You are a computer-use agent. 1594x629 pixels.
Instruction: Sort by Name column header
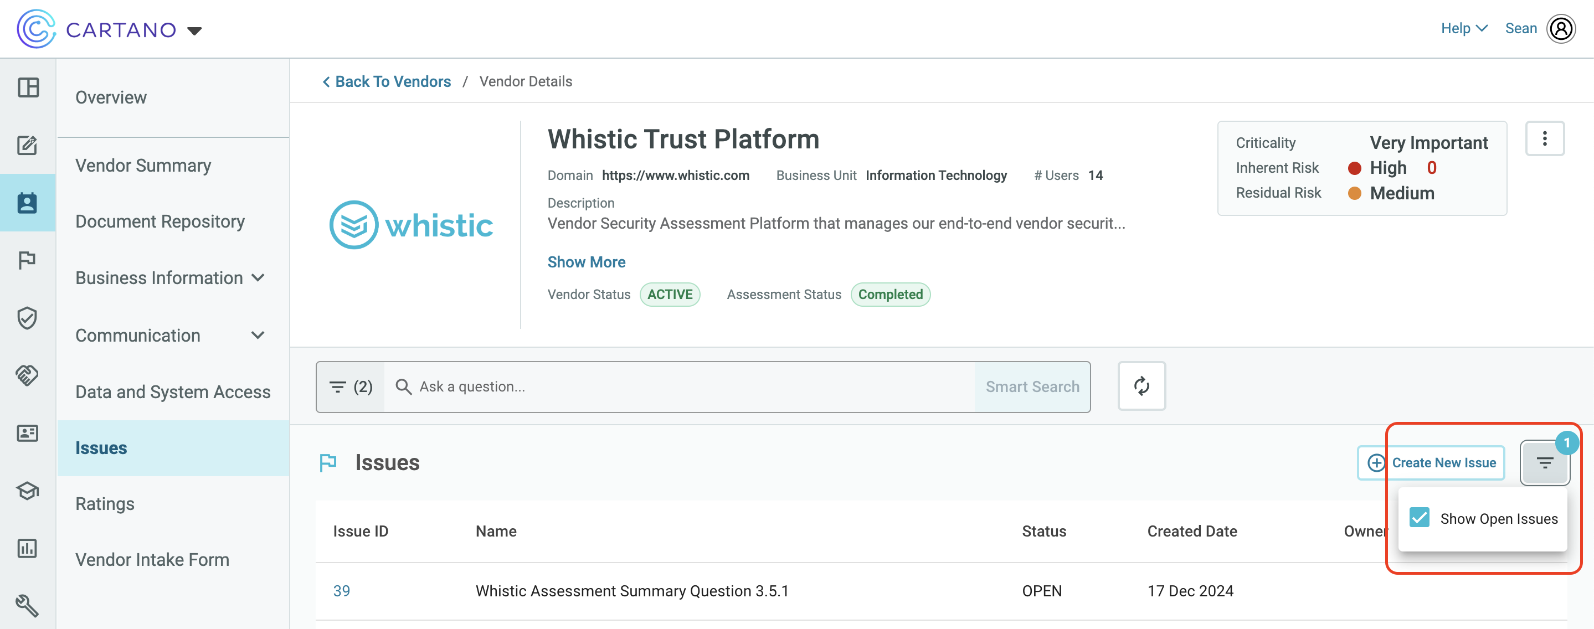pos(496,530)
